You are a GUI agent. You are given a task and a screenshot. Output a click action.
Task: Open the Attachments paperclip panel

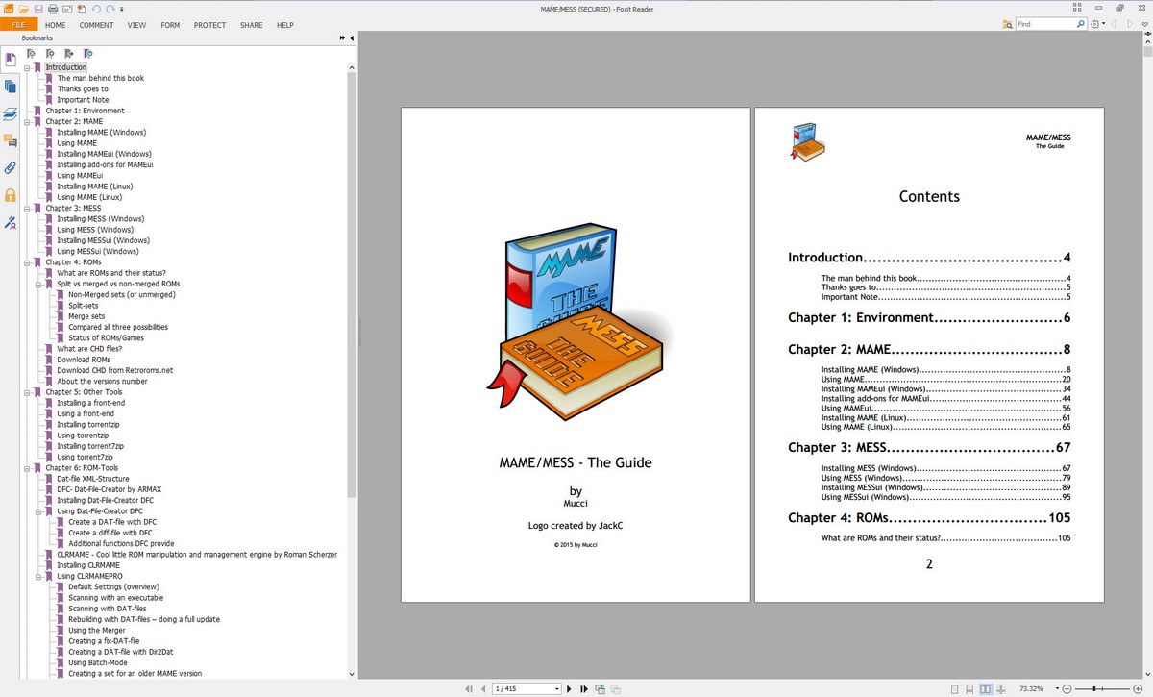pos(11,167)
